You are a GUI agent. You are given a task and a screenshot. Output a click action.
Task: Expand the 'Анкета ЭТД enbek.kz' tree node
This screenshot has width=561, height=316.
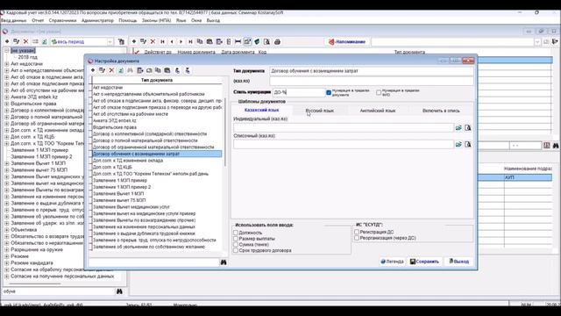click(6, 97)
